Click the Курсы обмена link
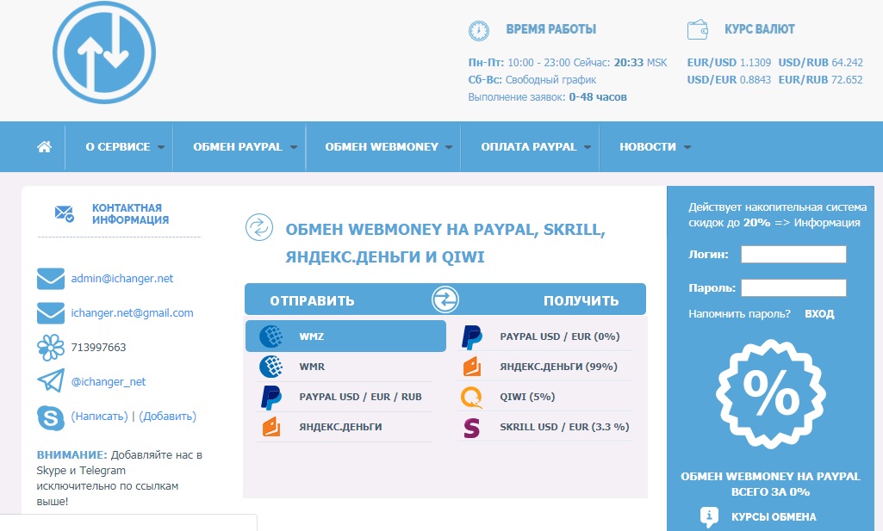883x531 pixels. (774, 517)
